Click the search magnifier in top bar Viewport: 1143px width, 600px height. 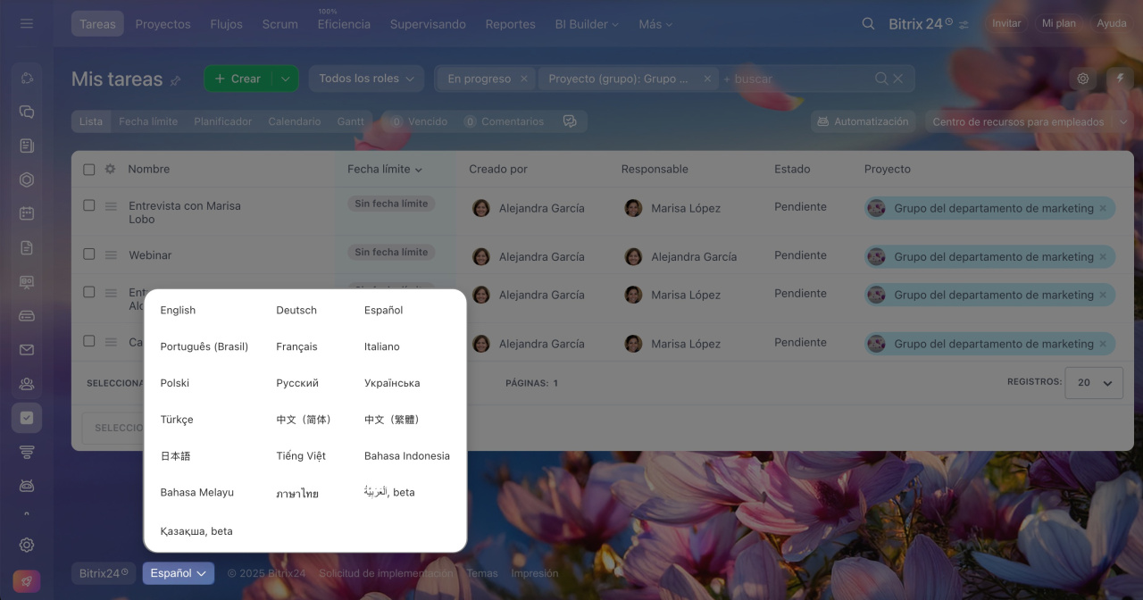868,24
